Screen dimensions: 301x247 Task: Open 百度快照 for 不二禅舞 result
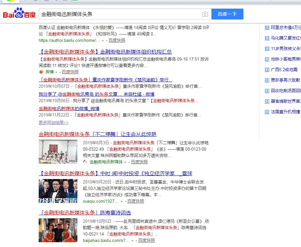point(139,162)
